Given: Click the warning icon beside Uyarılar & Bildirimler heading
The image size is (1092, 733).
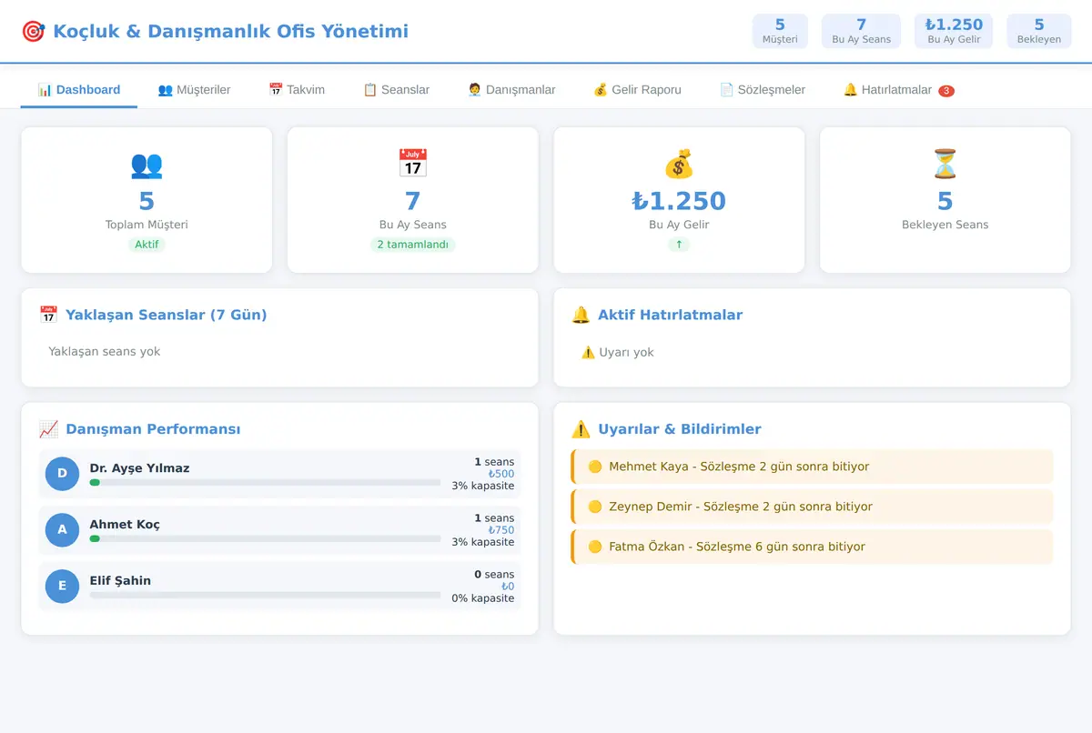Looking at the screenshot, I should [x=581, y=429].
